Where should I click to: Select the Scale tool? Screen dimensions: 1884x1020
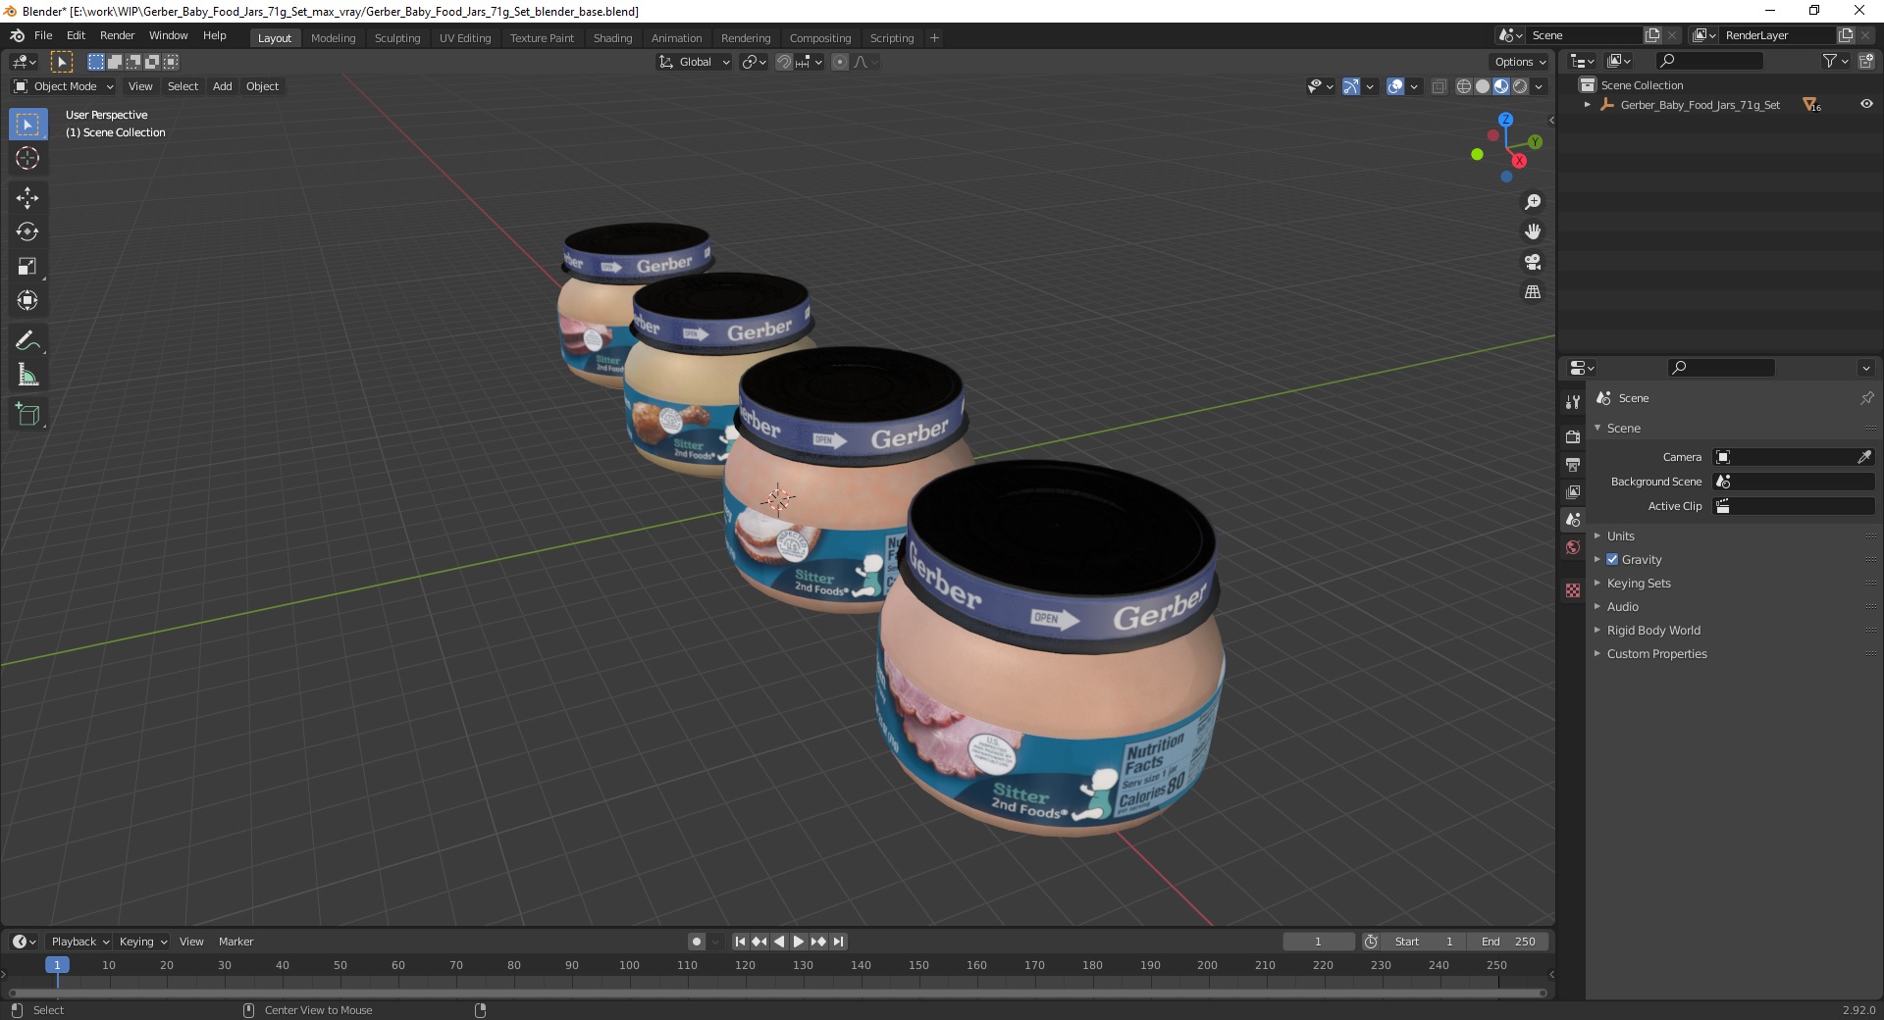pyautogui.click(x=27, y=267)
